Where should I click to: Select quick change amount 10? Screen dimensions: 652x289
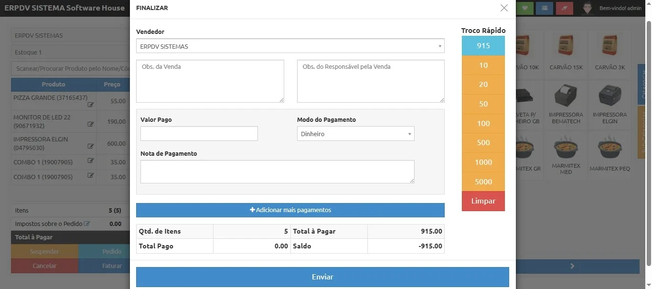[483, 65]
